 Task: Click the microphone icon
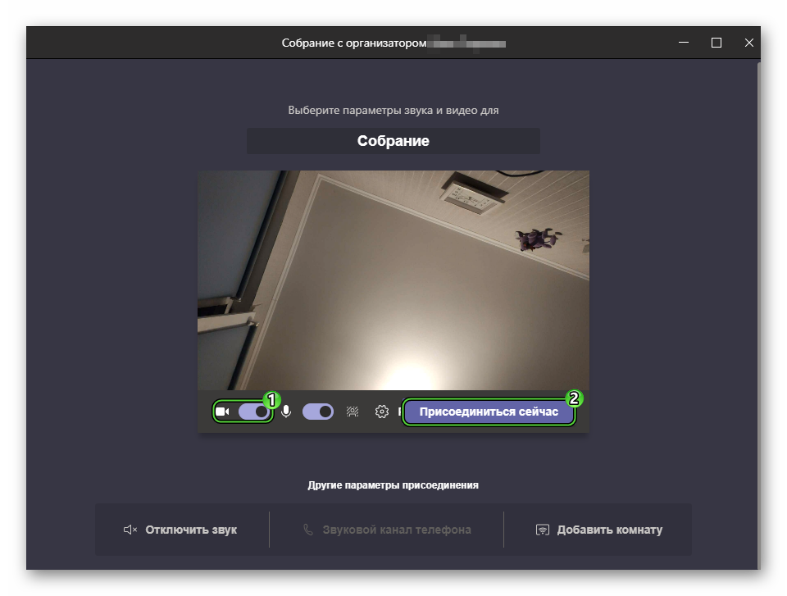(x=286, y=412)
